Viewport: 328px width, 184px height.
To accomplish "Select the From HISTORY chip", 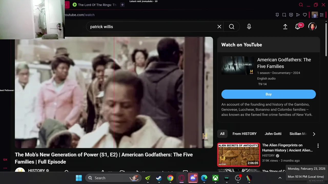I will pos(244,134).
